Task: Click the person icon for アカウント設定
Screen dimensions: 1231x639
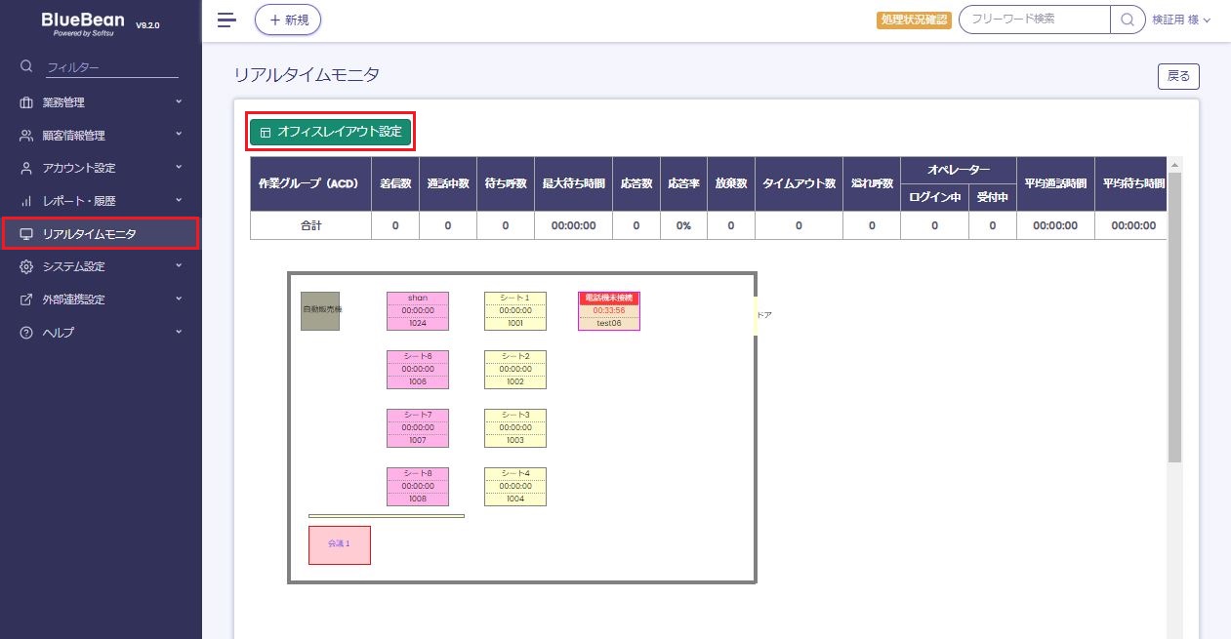Action: coord(26,168)
